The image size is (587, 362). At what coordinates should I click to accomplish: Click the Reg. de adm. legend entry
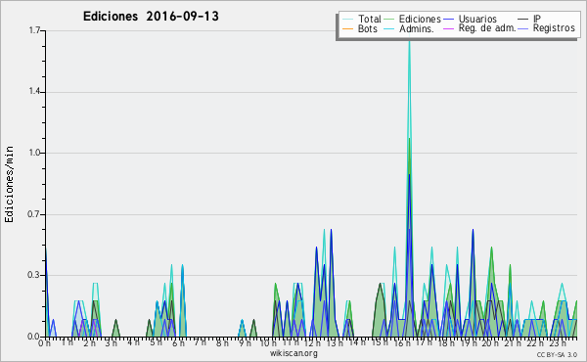487,28
